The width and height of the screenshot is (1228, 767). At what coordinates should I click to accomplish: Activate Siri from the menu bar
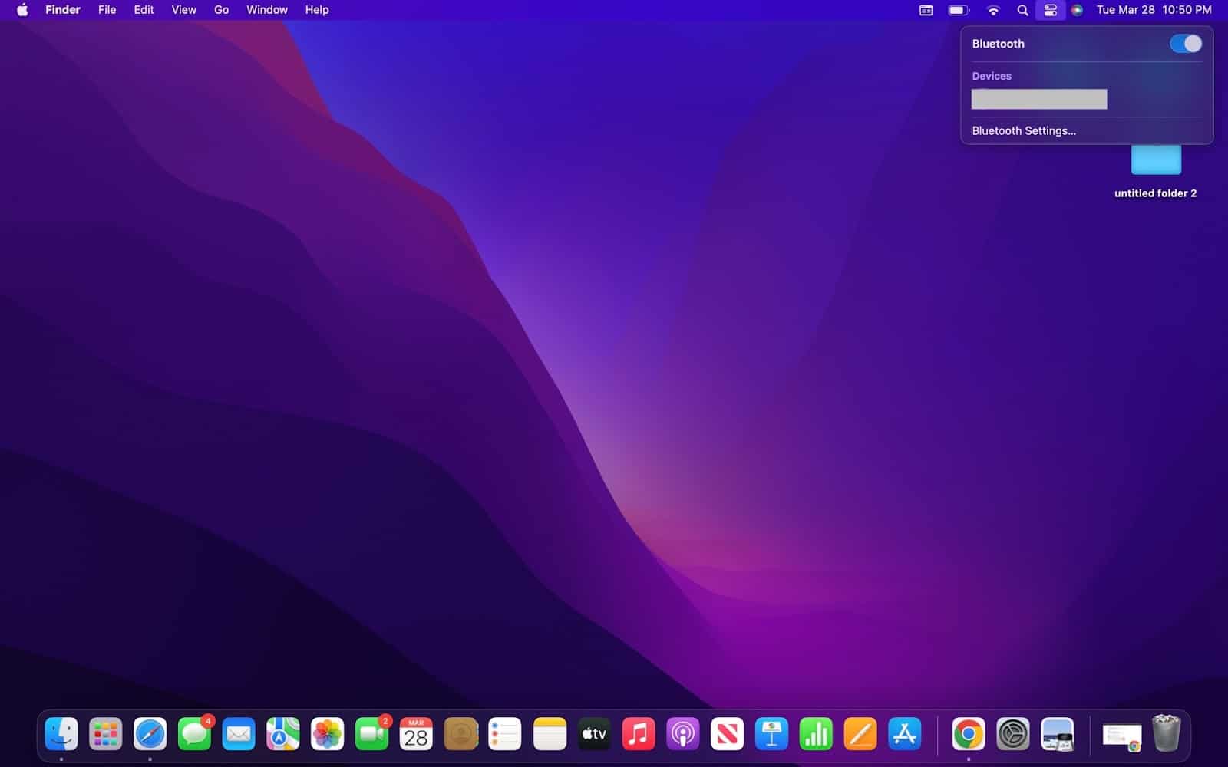[1078, 10]
